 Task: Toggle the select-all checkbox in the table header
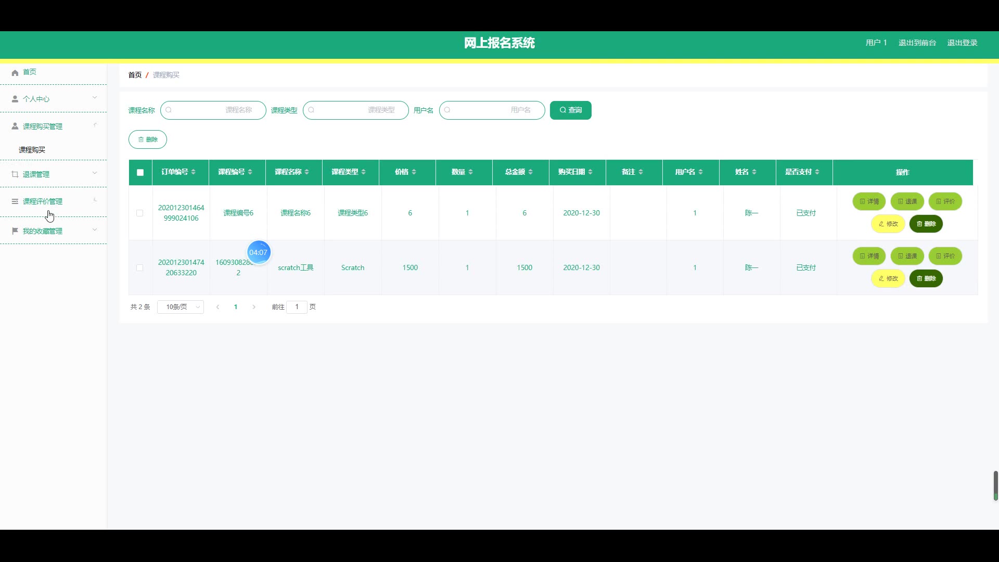(x=140, y=173)
